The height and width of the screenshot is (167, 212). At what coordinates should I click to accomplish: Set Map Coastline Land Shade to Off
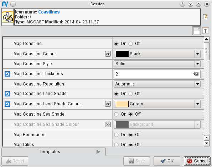click(131, 94)
